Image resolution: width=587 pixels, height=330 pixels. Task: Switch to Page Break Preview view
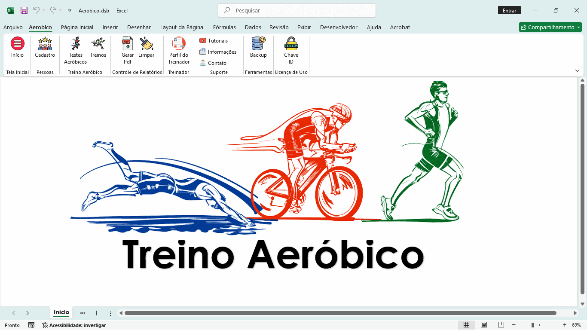[501, 325]
